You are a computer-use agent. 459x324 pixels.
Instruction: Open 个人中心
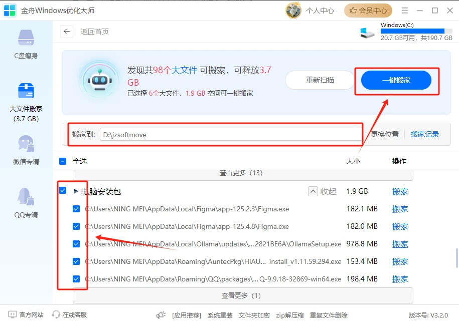(x=320, y=11)
